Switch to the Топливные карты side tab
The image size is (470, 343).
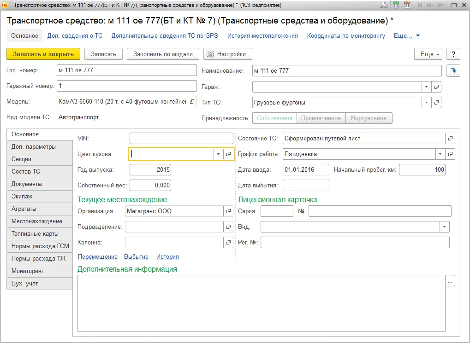35,234
